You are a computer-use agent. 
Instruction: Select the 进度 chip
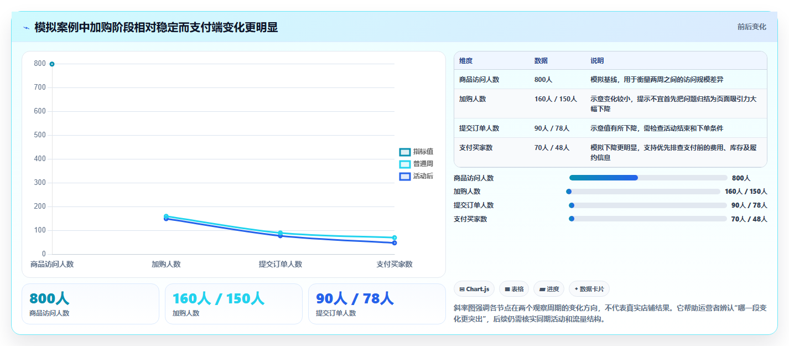(x=549, y=289)
